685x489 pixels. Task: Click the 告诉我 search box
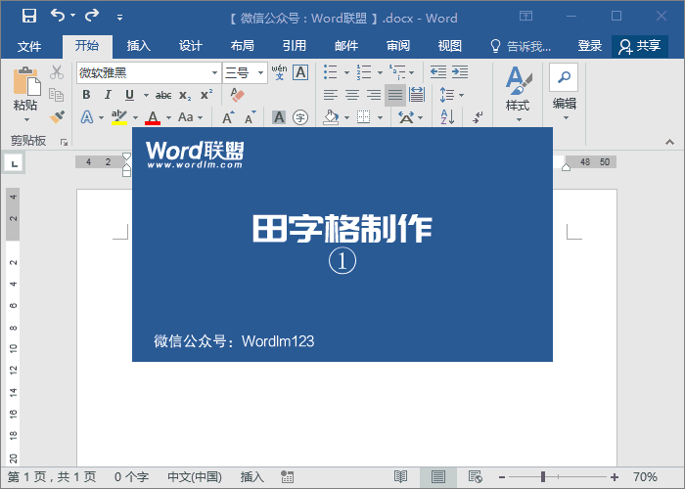point(521,46)
